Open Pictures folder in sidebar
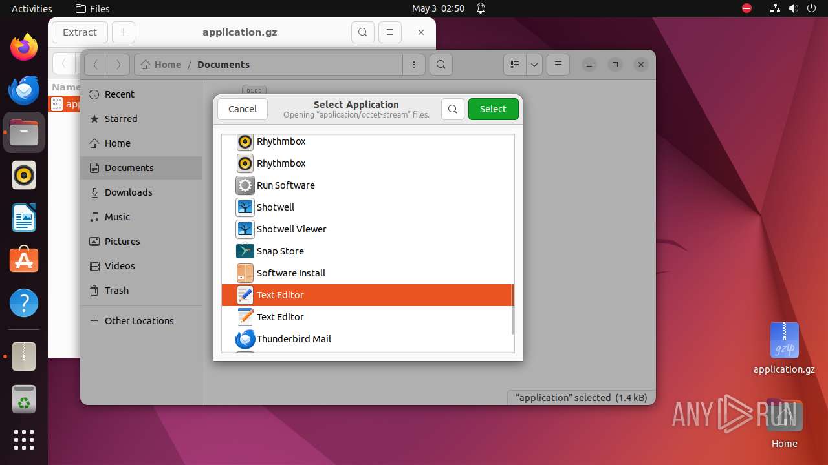Viewport: 828px width, 465px height. click(141, 242)
